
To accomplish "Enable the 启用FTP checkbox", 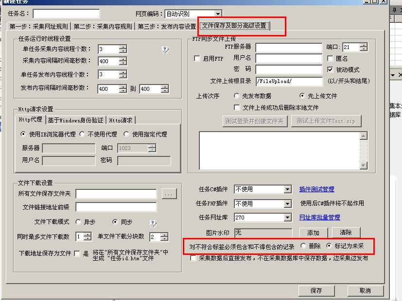I will (197, 59).
